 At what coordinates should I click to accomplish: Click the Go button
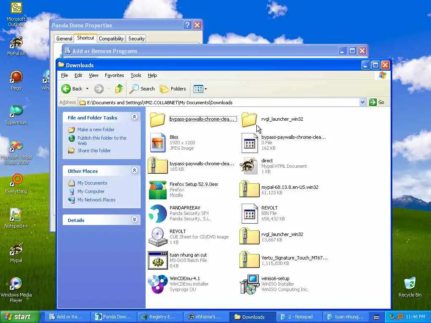[377, 103]
